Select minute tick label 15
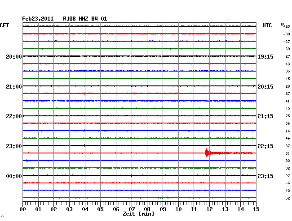Screen dimensions: 292x221 256,209
